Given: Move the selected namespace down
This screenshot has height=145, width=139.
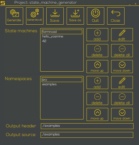Looking at the screenshot, I should tap(122, 115).
